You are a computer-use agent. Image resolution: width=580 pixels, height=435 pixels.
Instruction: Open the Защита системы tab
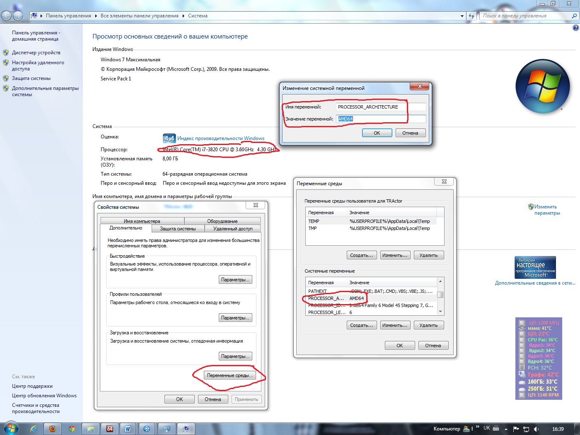coord(178,229)
